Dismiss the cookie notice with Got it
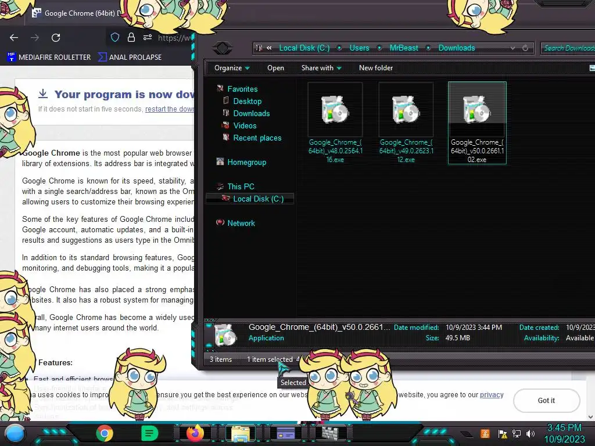 coord(546,401)
